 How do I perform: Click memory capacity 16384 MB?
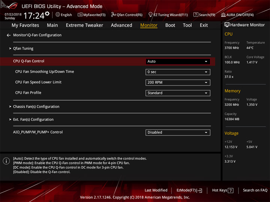click(232, 119)
